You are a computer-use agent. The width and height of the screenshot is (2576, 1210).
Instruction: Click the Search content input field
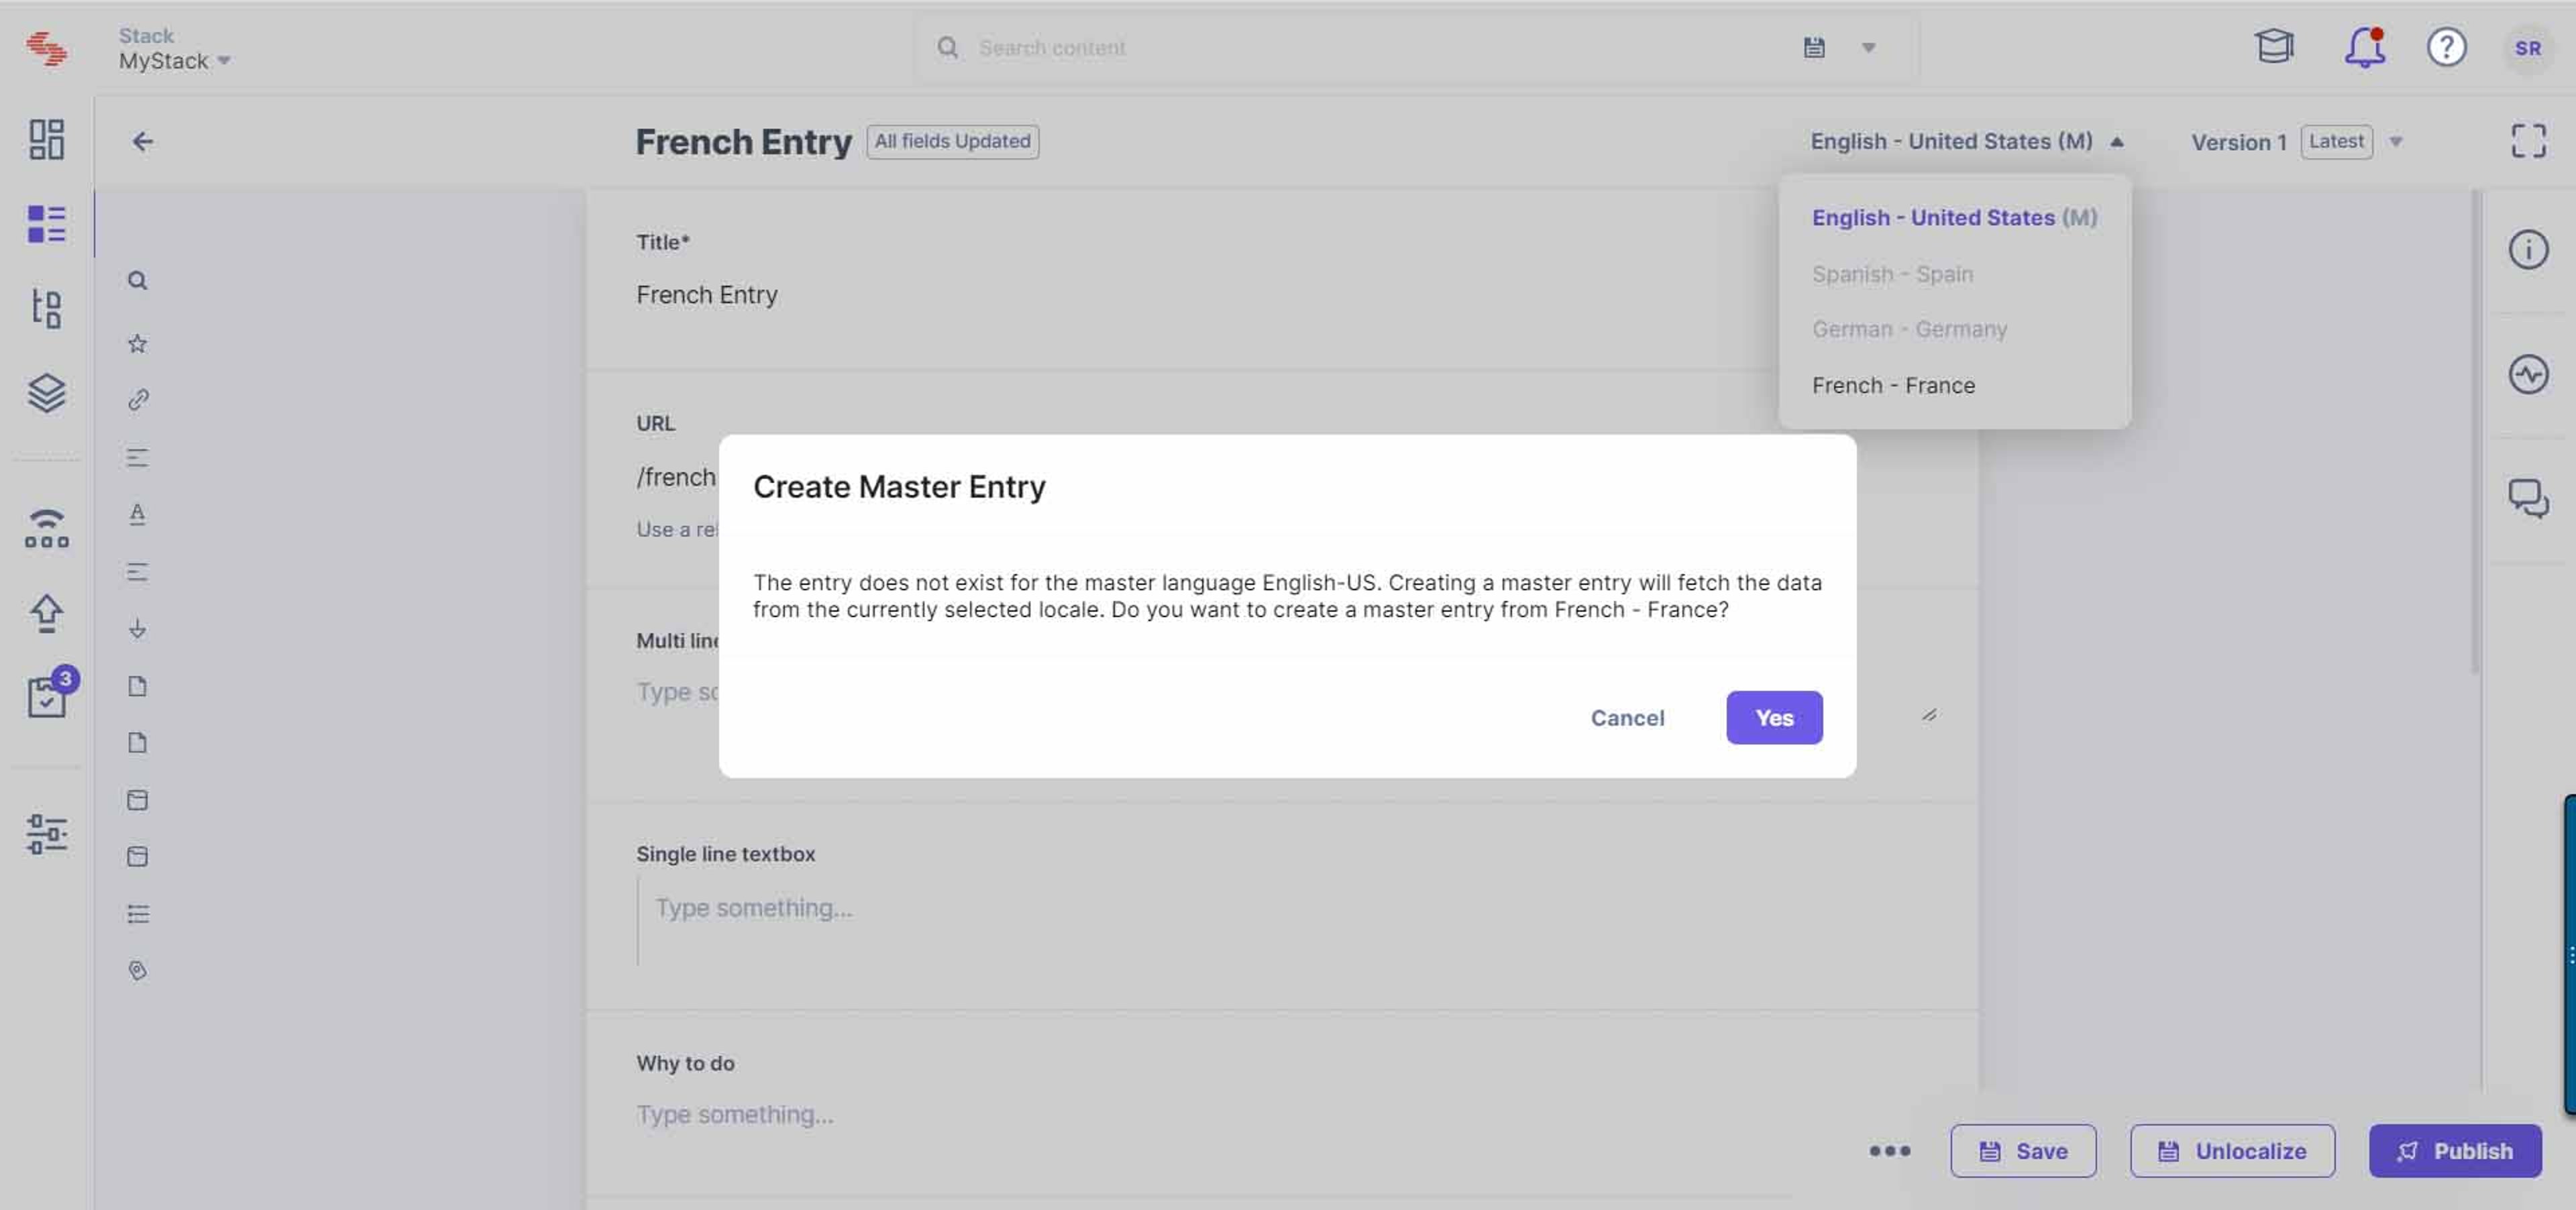point(1380,47)
